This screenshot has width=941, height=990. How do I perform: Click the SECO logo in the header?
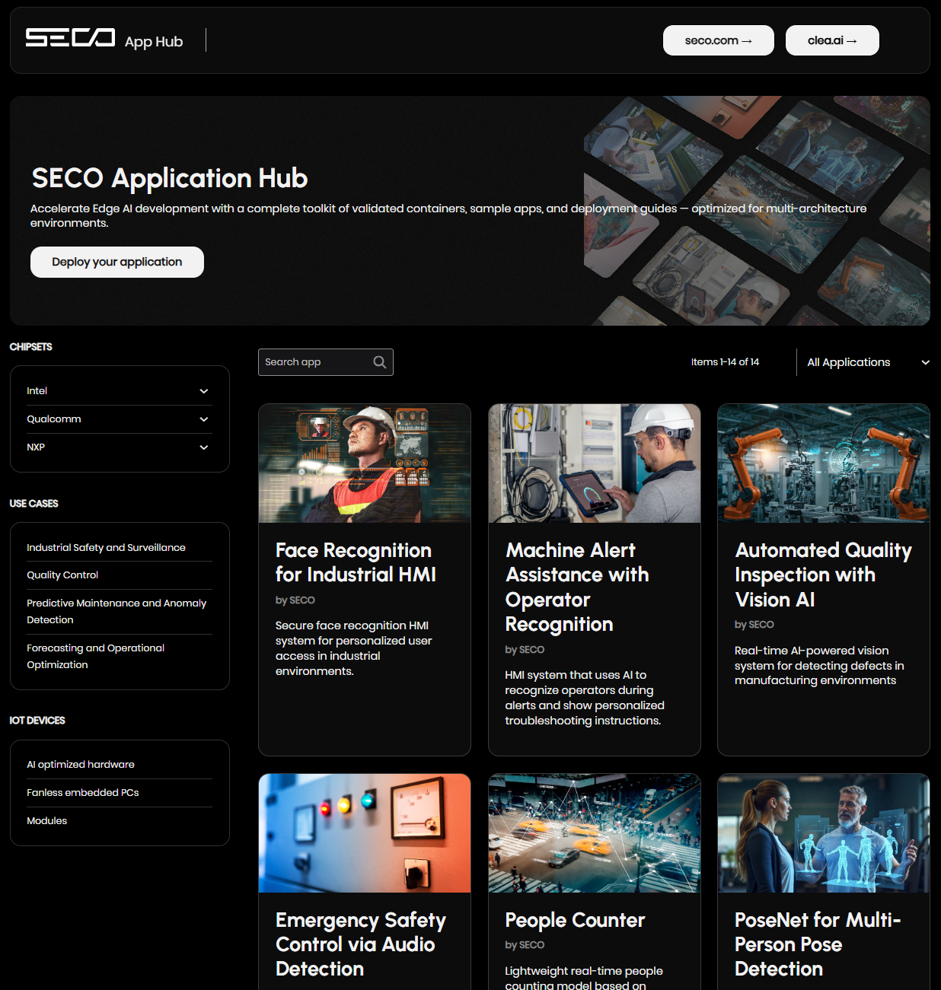pyautogui.click(x=69, y=40)
